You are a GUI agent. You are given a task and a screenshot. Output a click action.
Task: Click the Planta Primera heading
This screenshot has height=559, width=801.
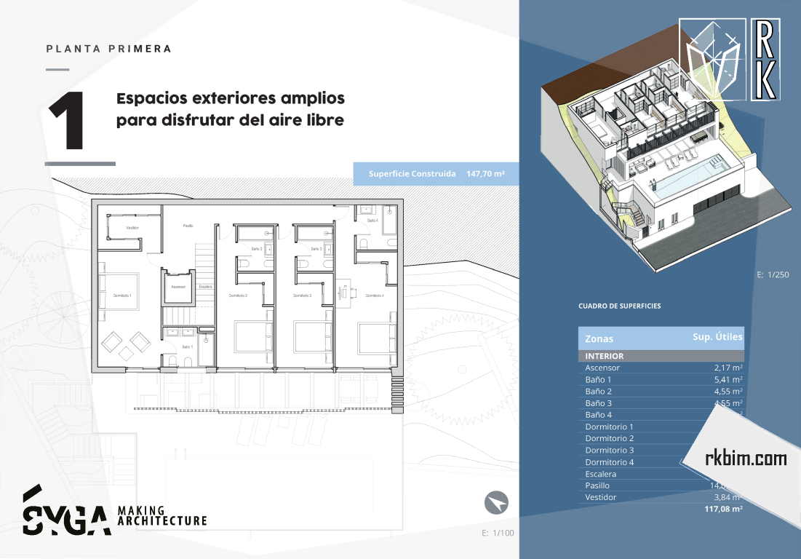(x=108, y=49)
